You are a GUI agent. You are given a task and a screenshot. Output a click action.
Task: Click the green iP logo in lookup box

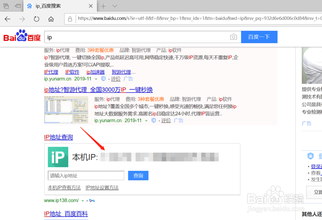[x=58, y=157]
